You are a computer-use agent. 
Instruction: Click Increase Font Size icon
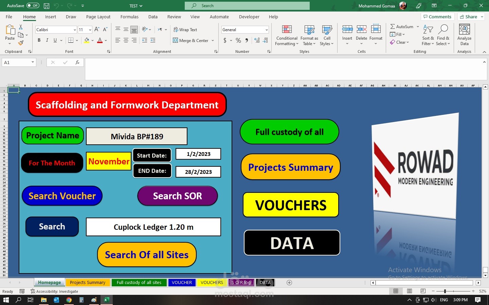click(x=97, y=29)
